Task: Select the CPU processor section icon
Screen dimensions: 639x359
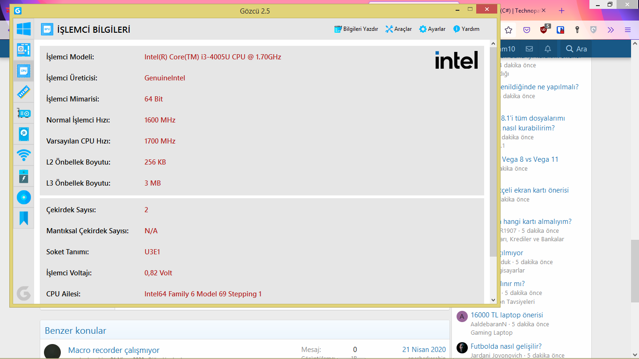Action: 23,71
